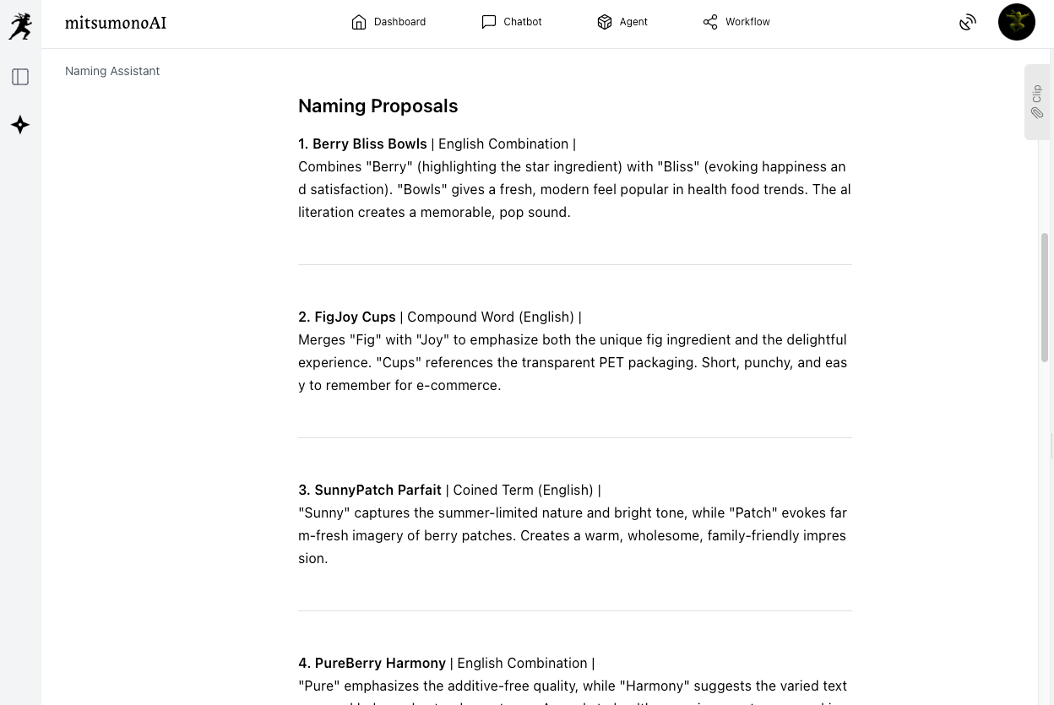
Task: Click the mitsumonoAI wordmark
Action: [x=116, y=23]
